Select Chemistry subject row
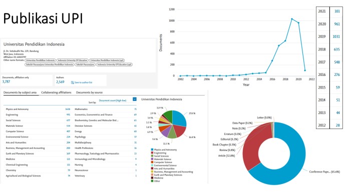This screenshot has height=196, width=349. tap(38, 170)
